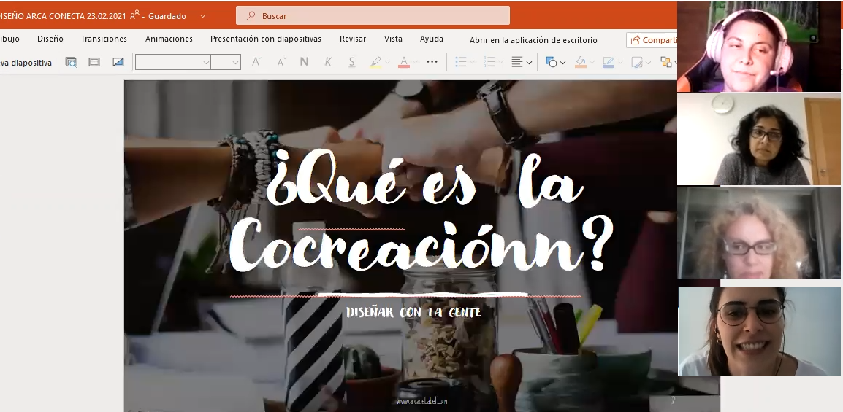Screen dimensions: 843x412
Task: Click the arrange objects icon
Action: click(x=666, y=62)
